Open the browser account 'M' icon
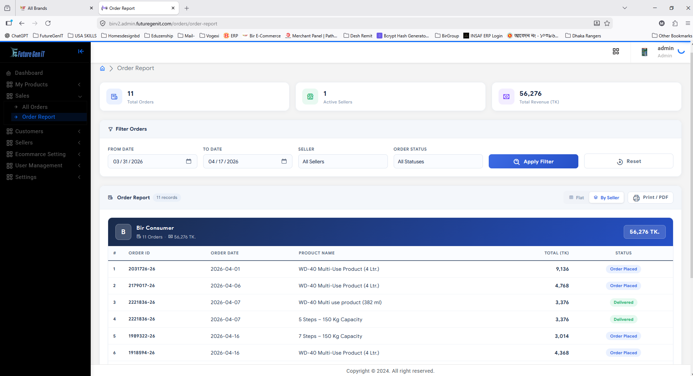 [x=662, y=23]
